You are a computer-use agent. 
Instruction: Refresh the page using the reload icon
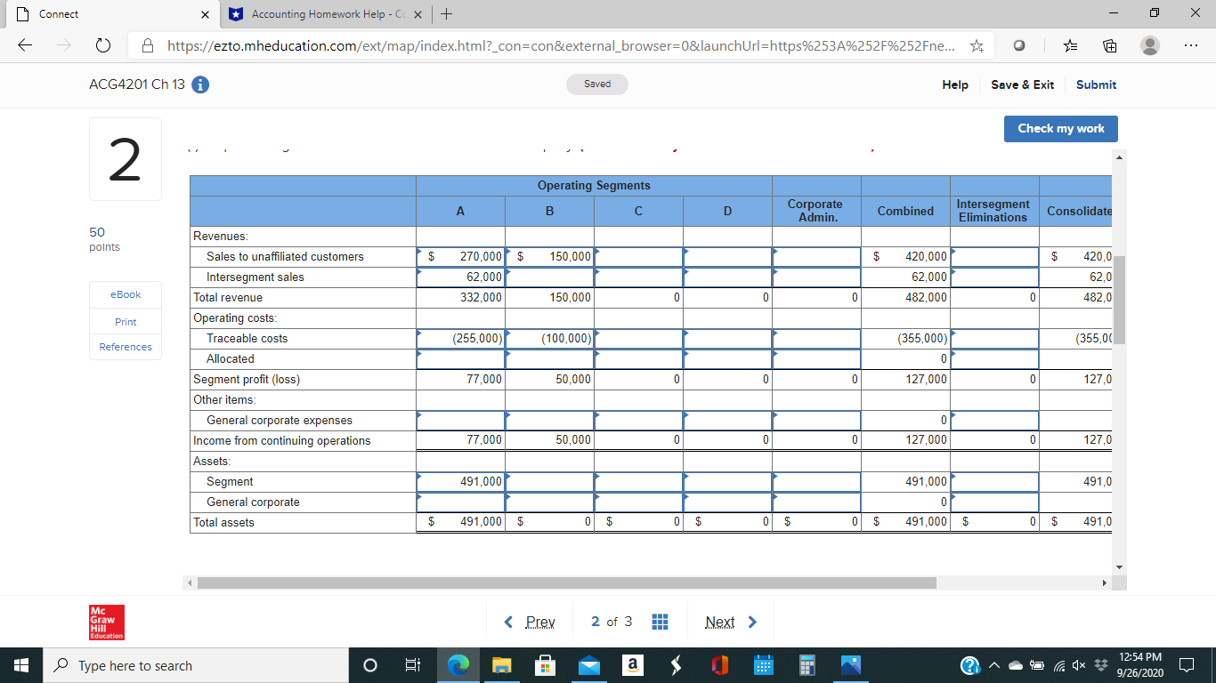(103, 45)
